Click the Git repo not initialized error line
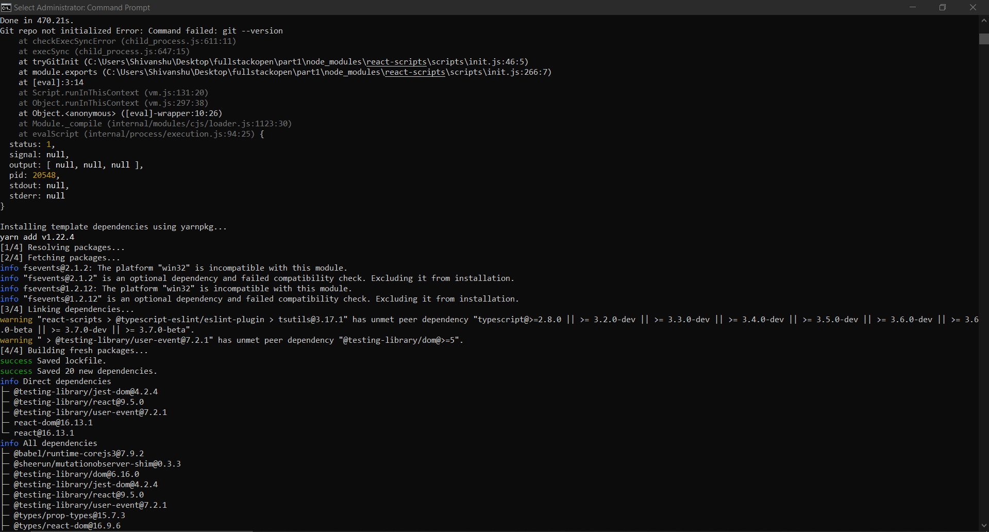The height and width of the screenshot is (532, 989). tap(142, 30)
